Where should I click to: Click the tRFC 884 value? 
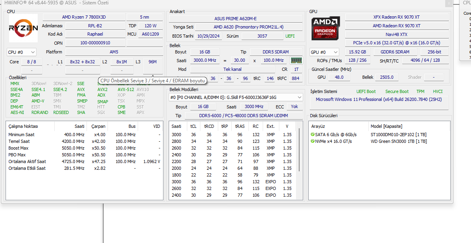click(295, 78)
